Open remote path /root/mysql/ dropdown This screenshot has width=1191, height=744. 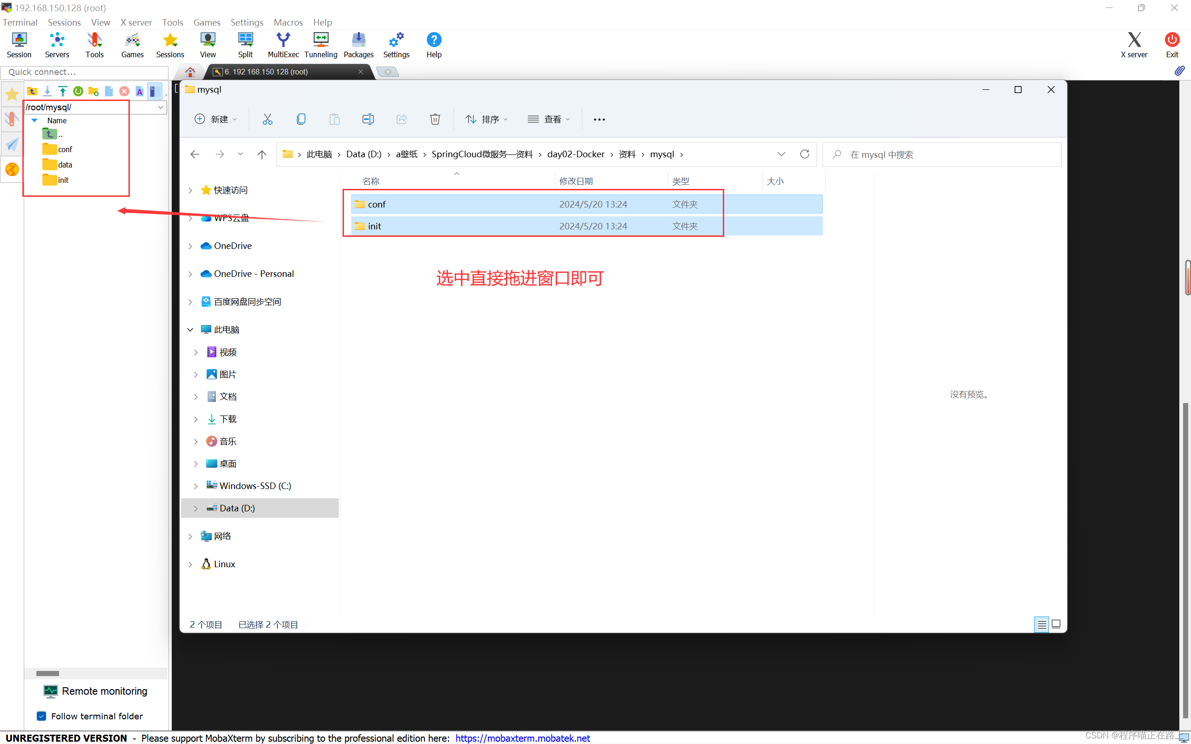click(161, 107)
